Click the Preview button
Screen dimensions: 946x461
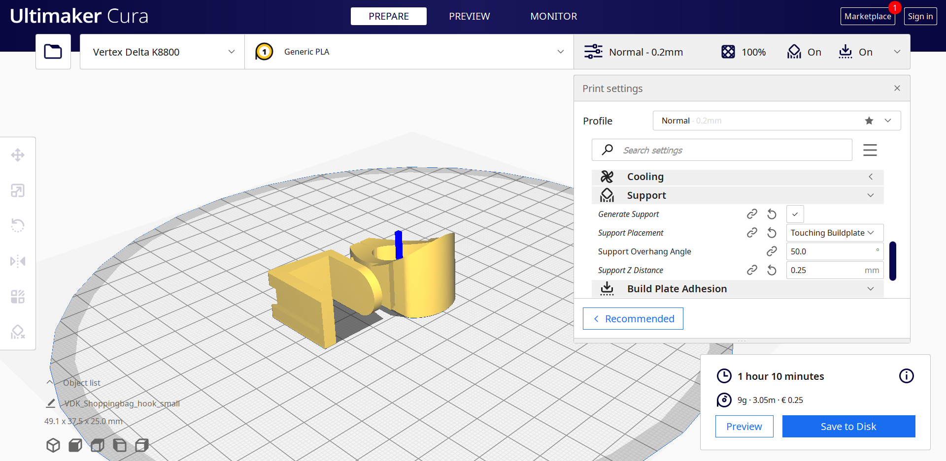coord(744,427)
